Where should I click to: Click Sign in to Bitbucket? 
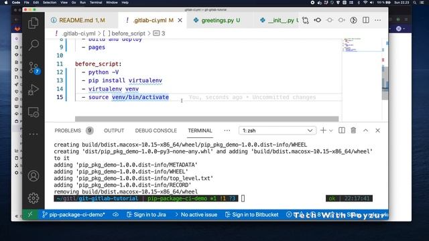pos(252,215)
